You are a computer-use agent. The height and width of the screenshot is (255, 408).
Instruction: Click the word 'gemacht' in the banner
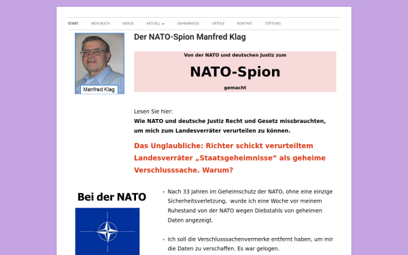coord(235,88)
